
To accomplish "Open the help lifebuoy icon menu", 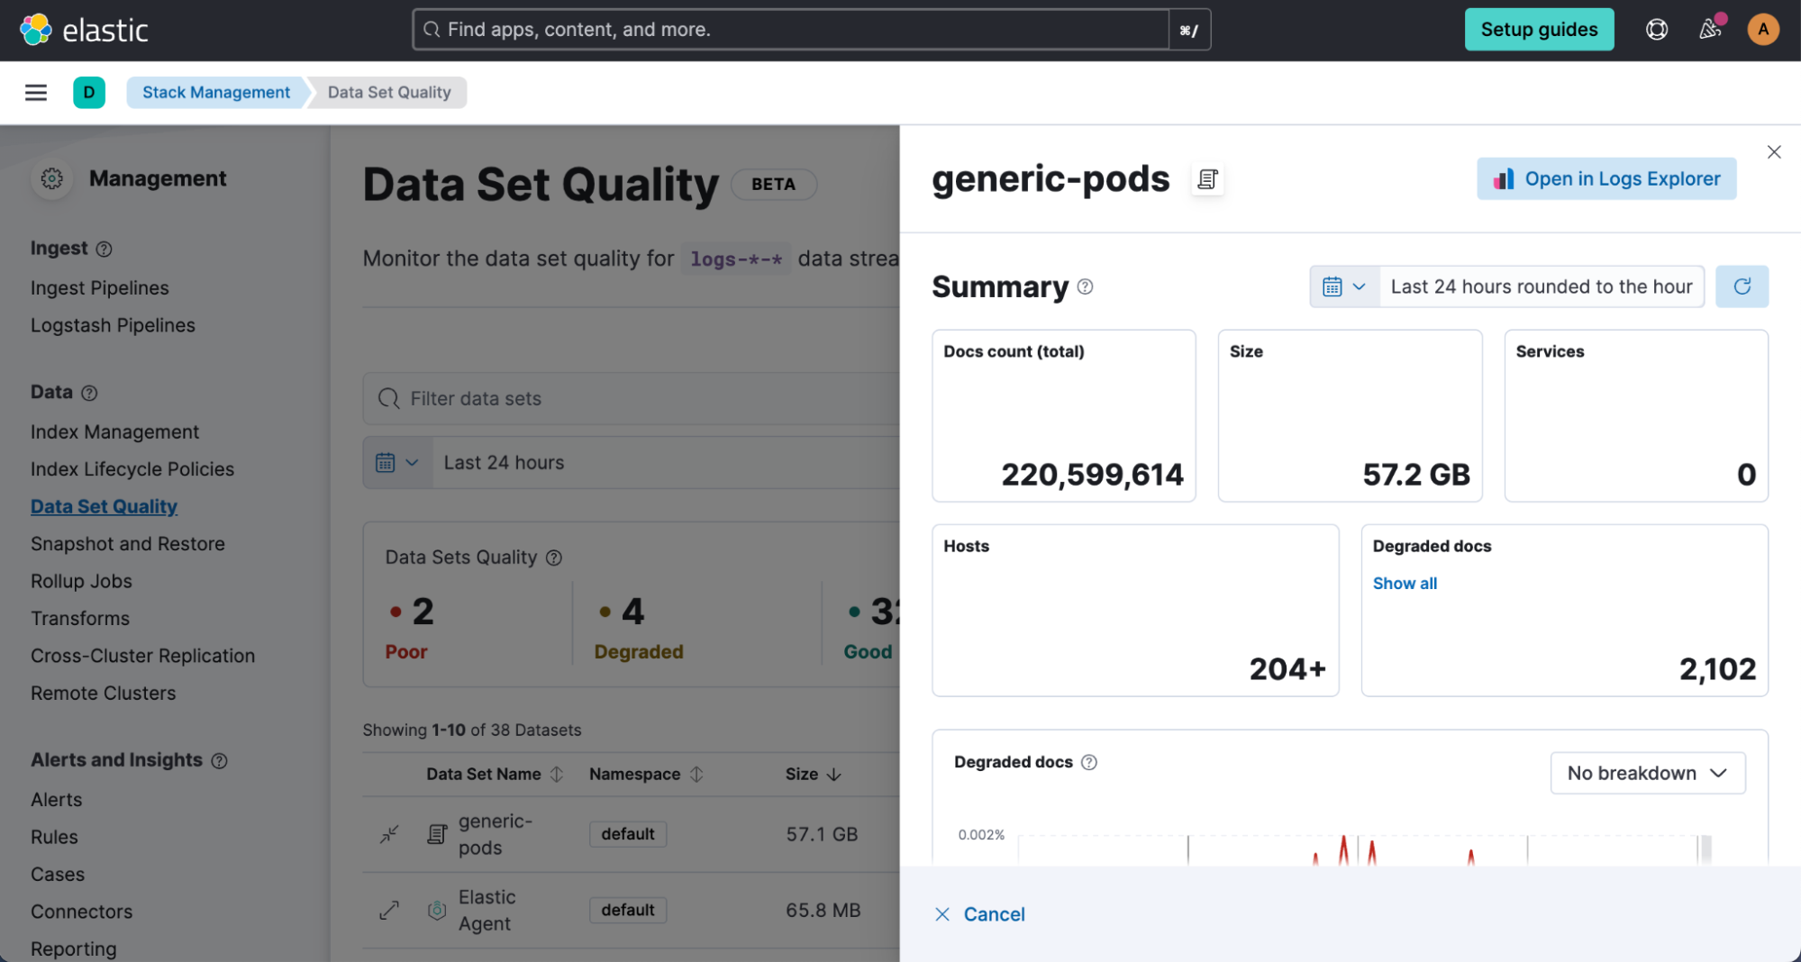I will 1656,30.
